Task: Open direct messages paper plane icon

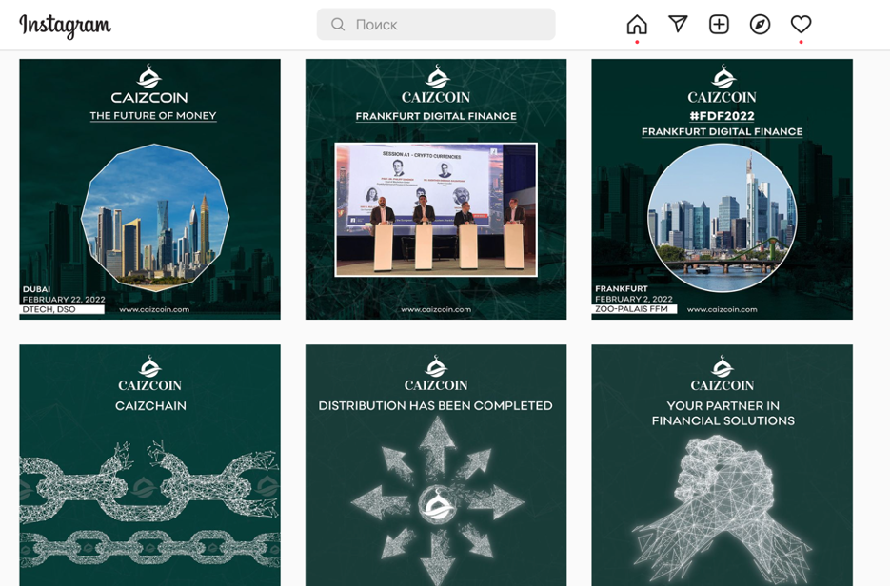Action: (x=678, y=24)
